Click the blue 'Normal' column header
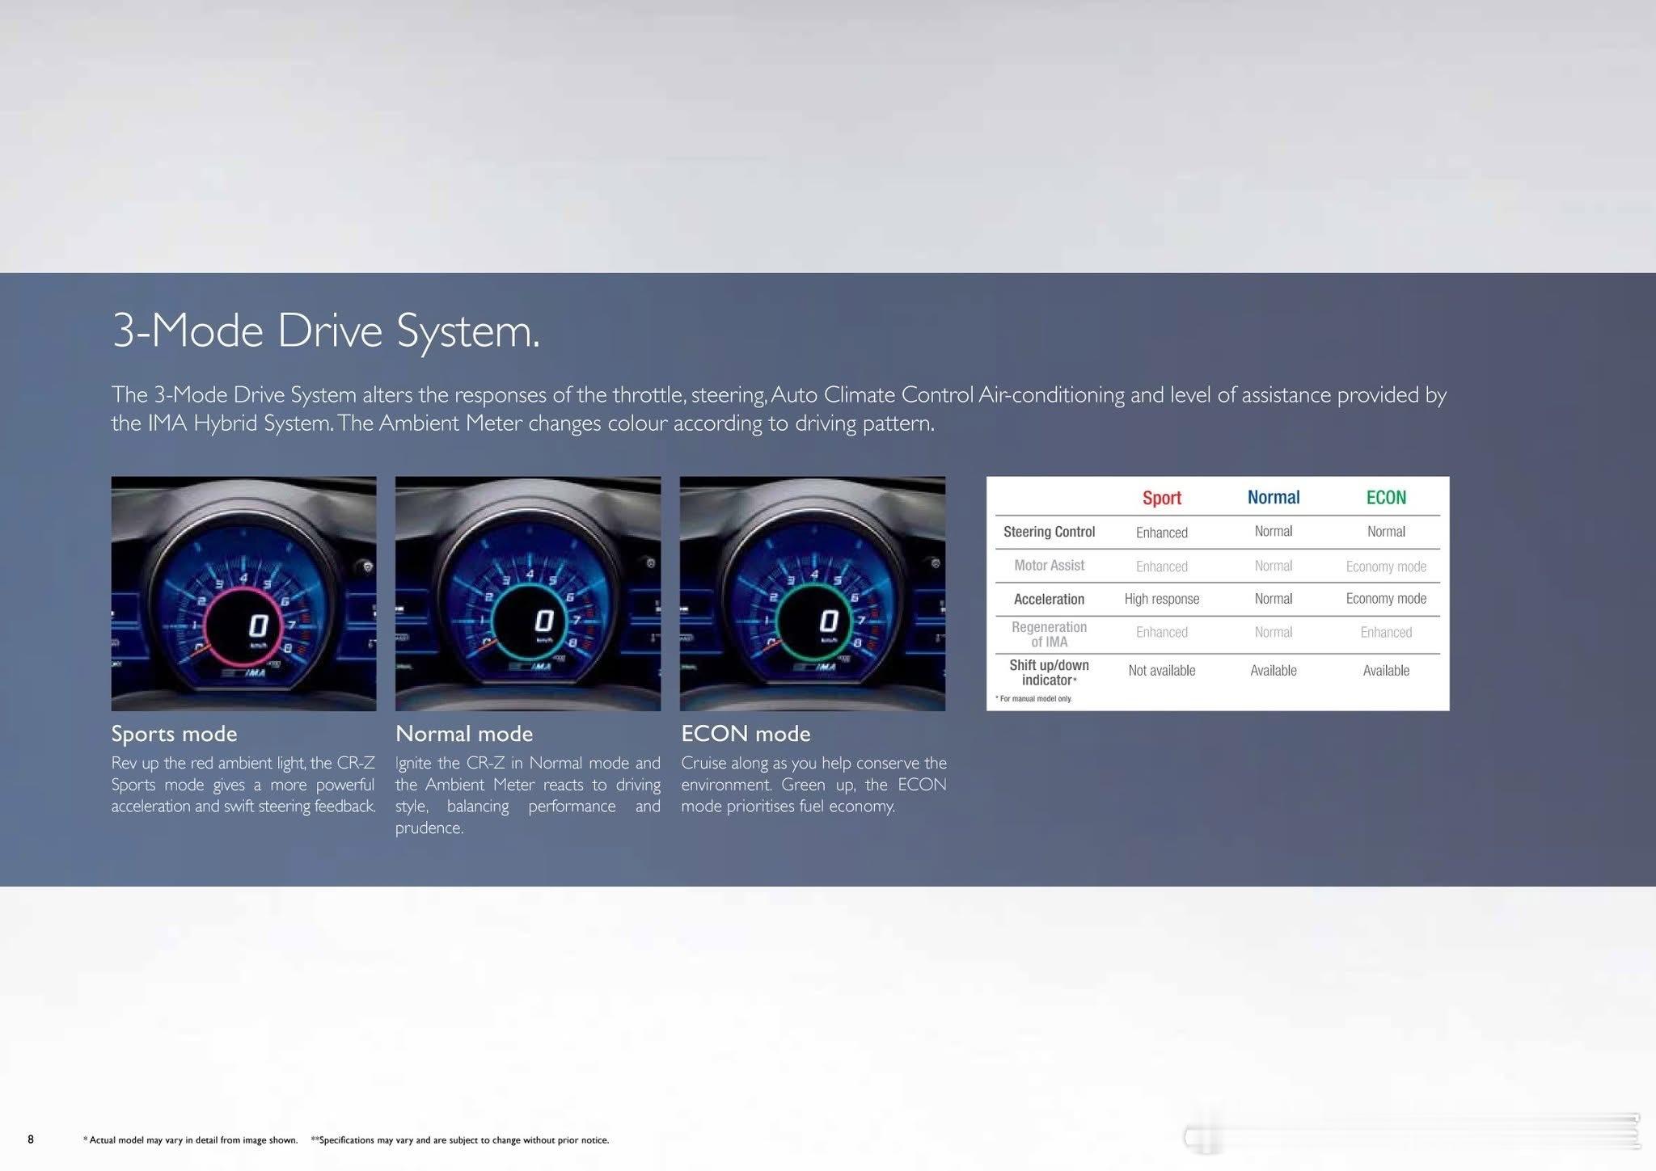The width and height of the screenshot is (1656, 1171). (x=1274, y=497)
